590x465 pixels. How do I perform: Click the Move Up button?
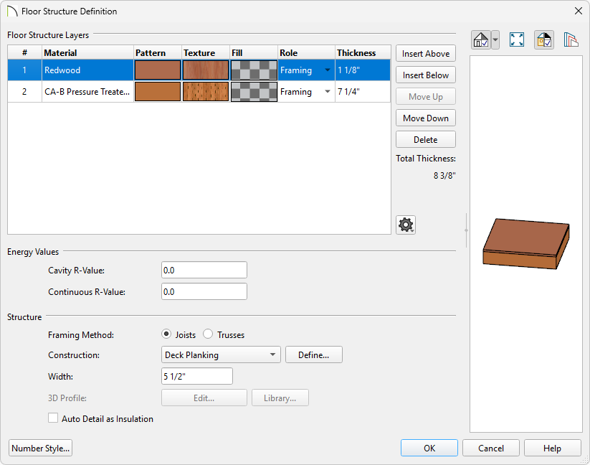tap(426, 96)
